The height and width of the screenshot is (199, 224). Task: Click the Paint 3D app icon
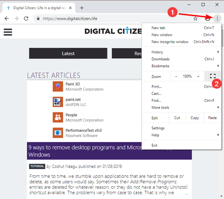pos(58,86)
